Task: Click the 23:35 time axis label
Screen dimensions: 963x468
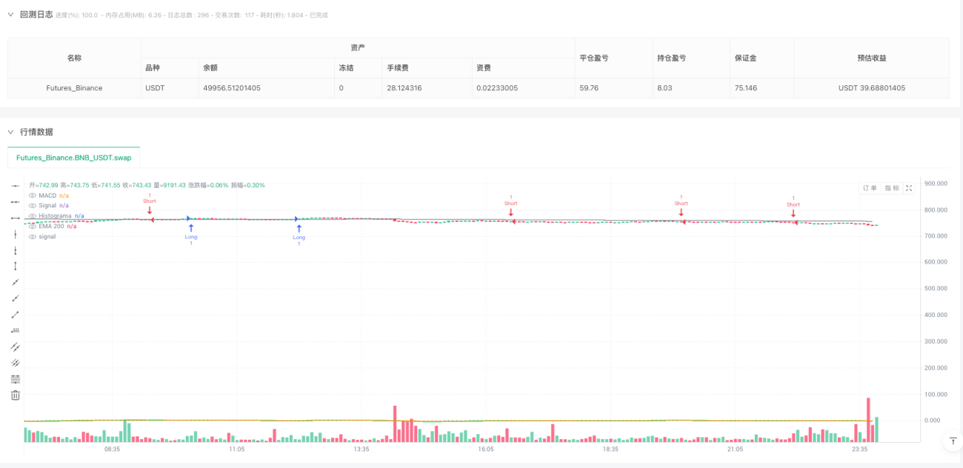Action: [860, 449]
